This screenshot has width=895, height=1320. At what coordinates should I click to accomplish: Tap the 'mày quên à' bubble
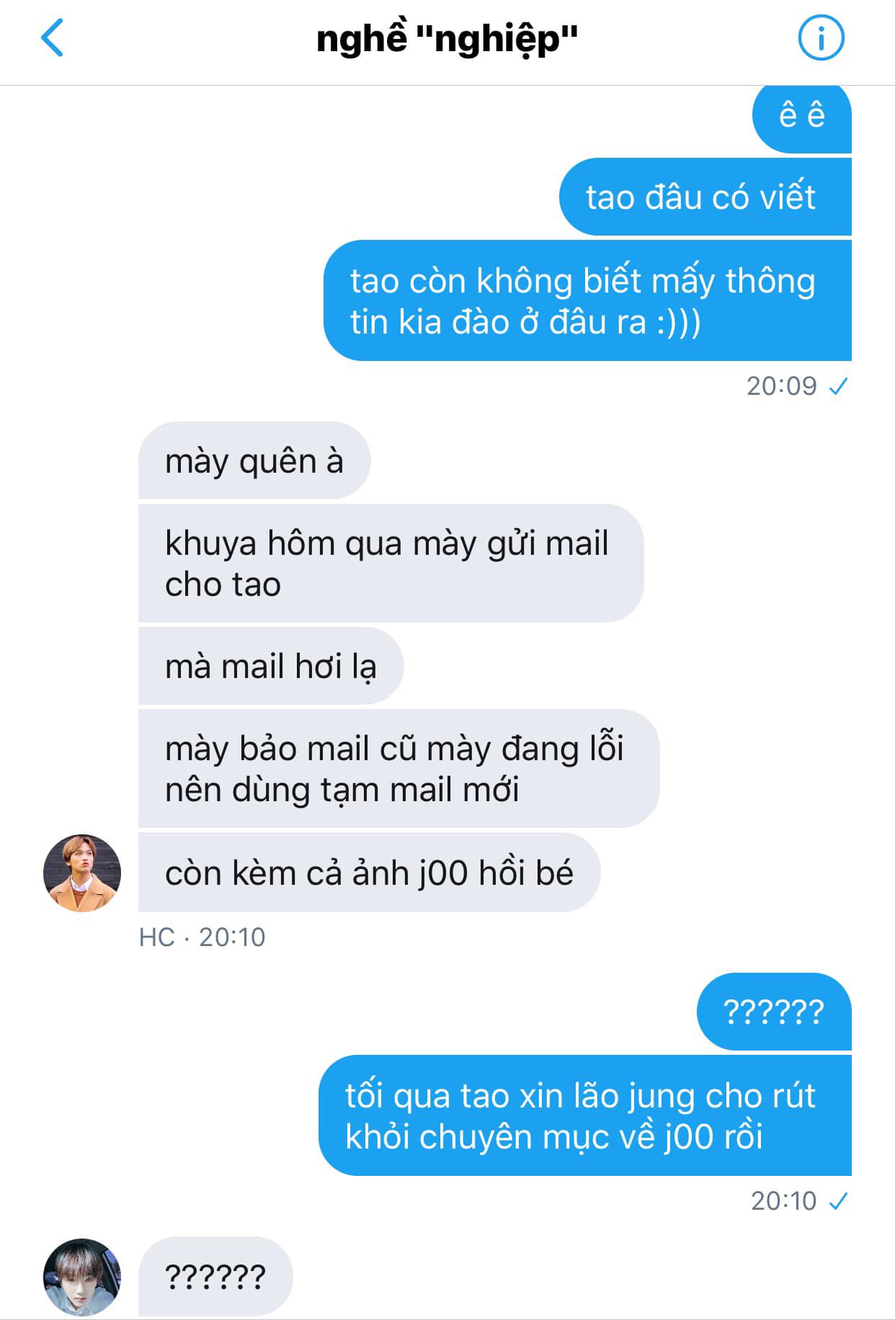pos(254,460)
